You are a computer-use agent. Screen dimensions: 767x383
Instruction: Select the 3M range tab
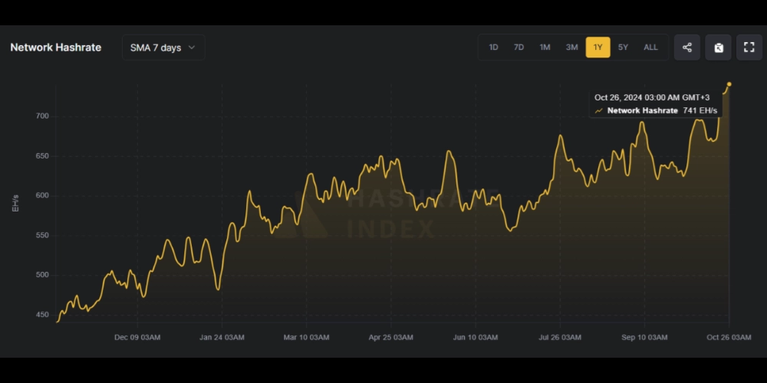[x=571, y=47]
